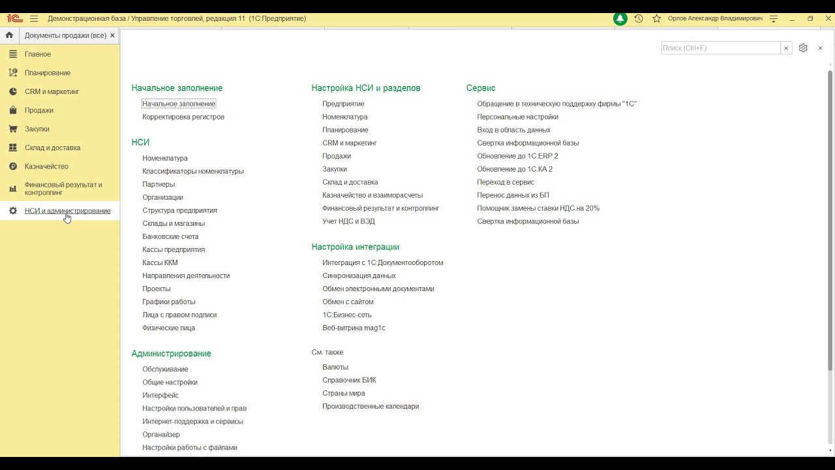Open Веб-витрина mag1c
Viewport: 835px width, 470px height.
[354, 328]
